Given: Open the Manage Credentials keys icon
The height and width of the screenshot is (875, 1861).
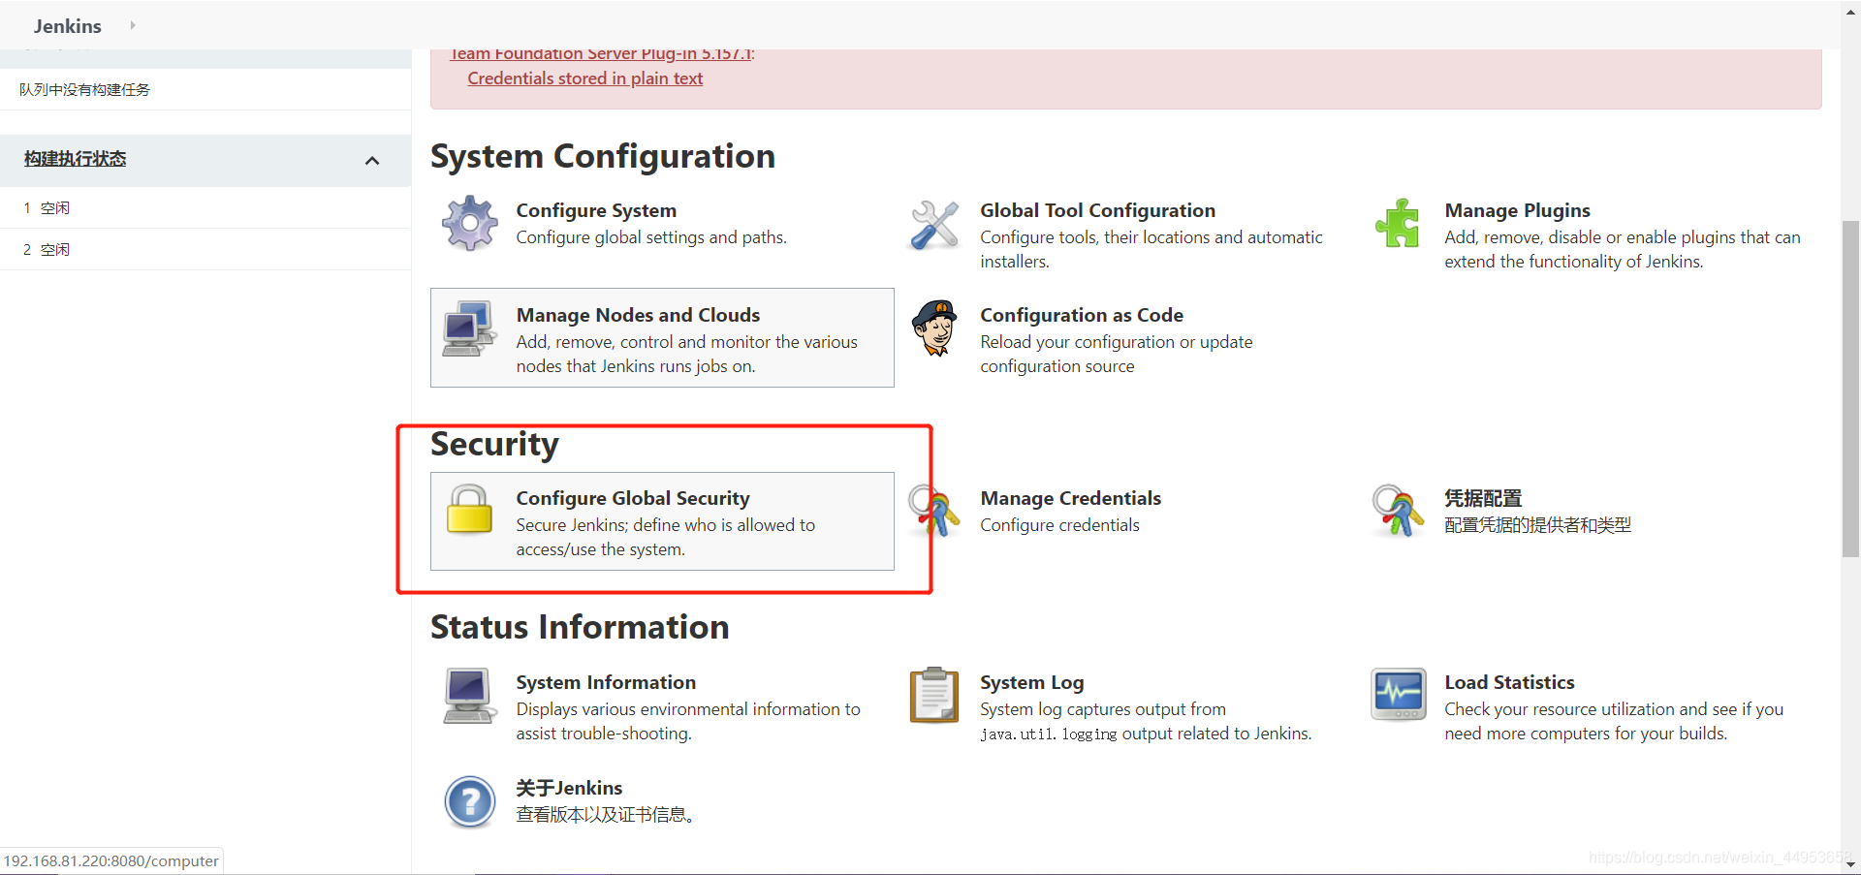Looking at the screenshot, I should pos(934,511).
